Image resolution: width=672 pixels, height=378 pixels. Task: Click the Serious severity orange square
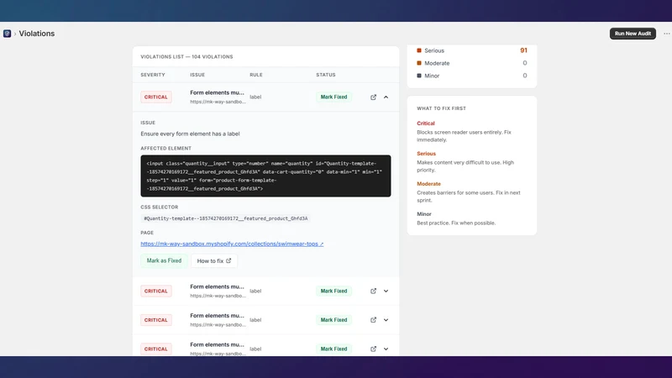pos(419,50)
